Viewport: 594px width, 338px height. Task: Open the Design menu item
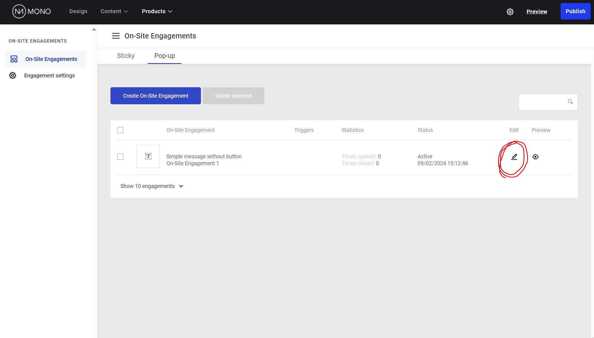78,11
